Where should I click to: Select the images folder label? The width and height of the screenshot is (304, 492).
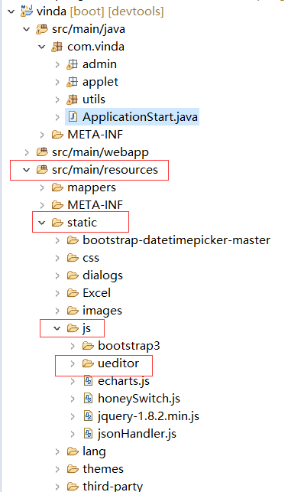(x=102, y=311)
